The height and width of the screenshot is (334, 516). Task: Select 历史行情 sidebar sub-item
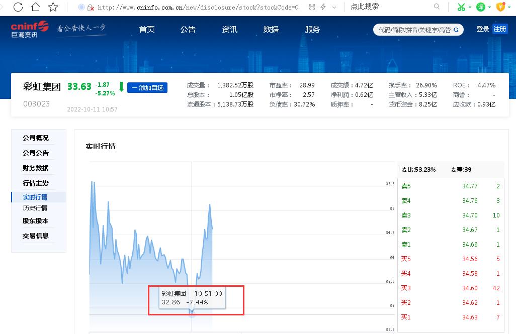pos(35,208)
